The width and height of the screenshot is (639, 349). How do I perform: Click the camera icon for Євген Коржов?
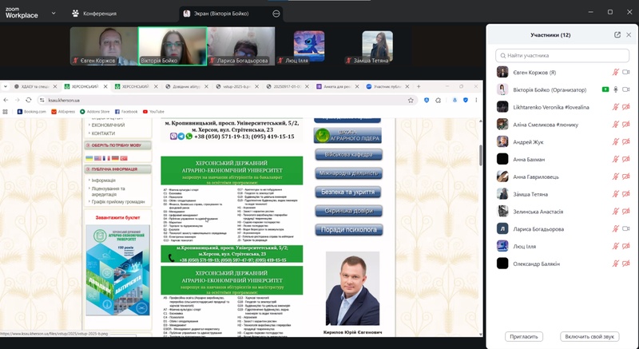tap(626, 73)
